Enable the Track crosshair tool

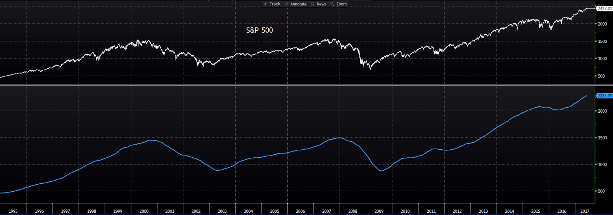pos(272,4)
